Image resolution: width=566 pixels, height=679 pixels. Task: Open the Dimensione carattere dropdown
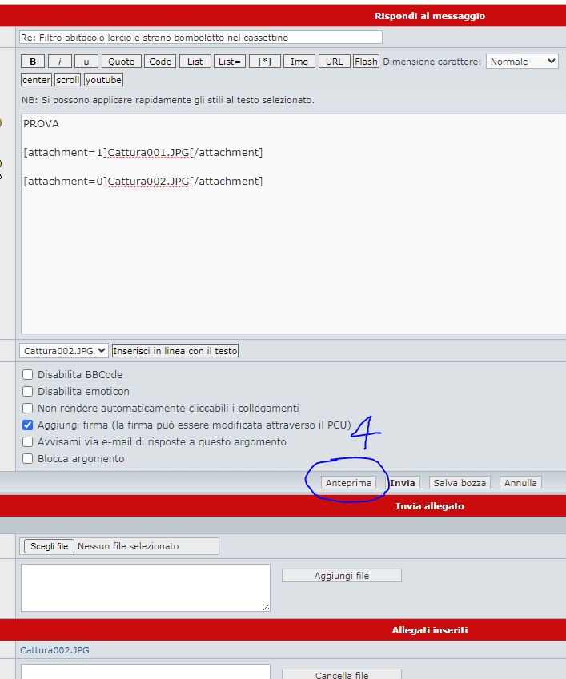pos(522,62)
